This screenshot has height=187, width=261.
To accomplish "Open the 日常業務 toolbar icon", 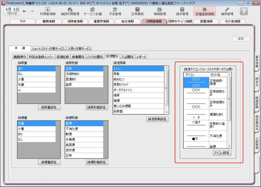I will [137, 11].
